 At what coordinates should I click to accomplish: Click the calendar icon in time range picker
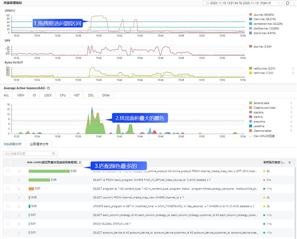(207, 3)
